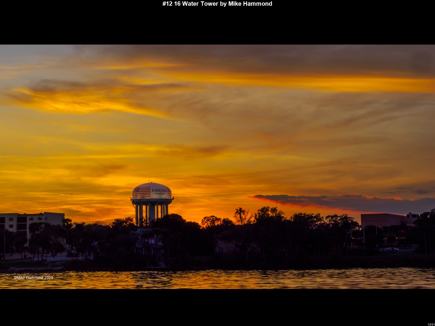The height and width of the screenshot is (326, 435).
Task: Click the ©Mike Hammond 2023 watermark
Action: [33, 278]
